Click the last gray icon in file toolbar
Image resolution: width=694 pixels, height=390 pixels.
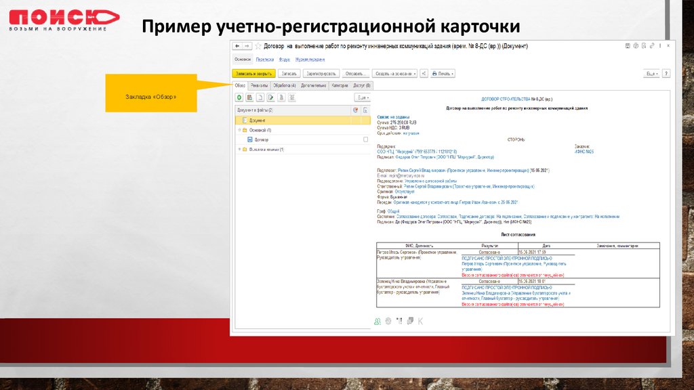(291, 97)
